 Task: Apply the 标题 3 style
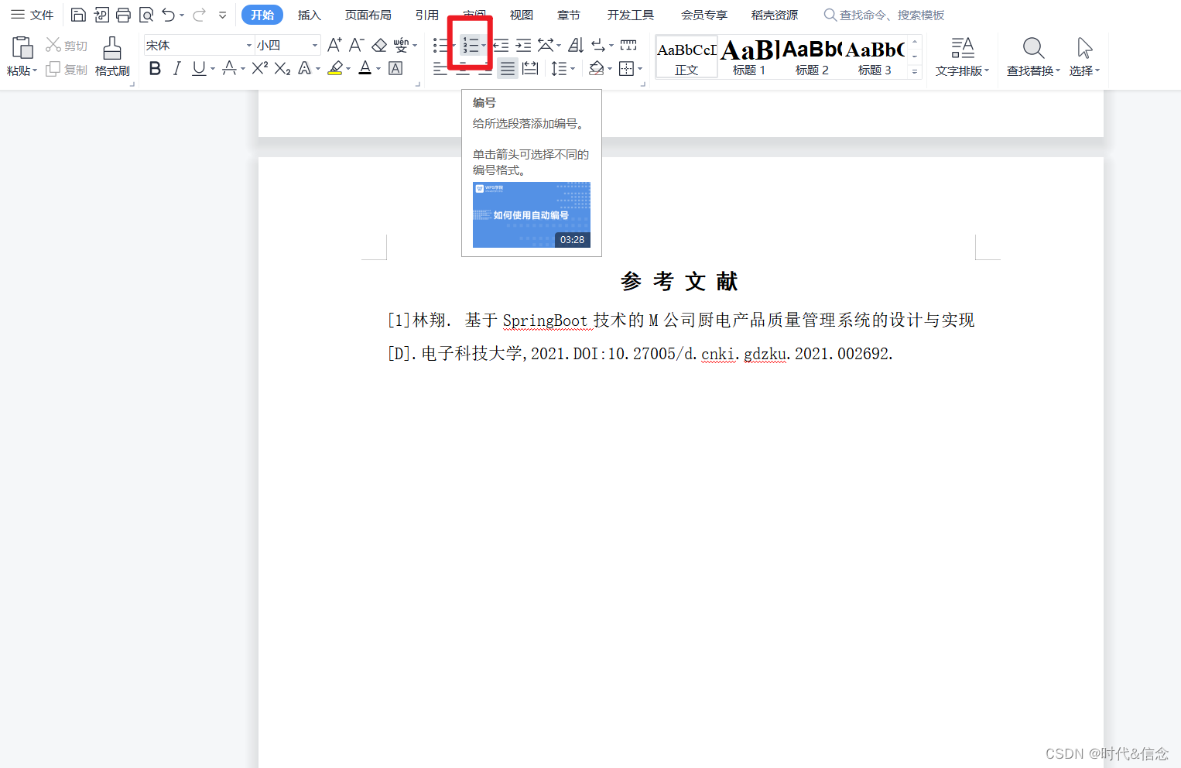[x=875, y=57]
